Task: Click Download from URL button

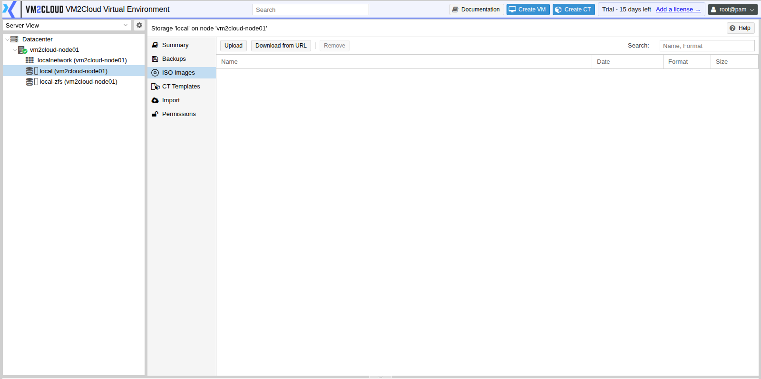Action: [x=281, y=46]
